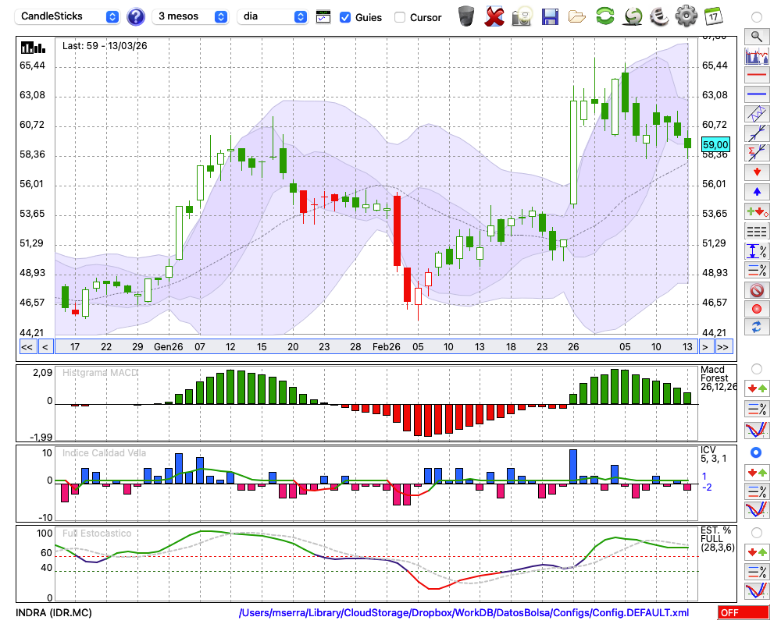Click the << rewind button under chart

coord(27,347)
